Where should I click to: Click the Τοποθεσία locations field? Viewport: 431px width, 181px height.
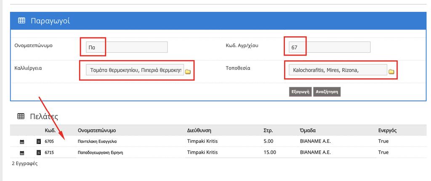tap(338, 70)
